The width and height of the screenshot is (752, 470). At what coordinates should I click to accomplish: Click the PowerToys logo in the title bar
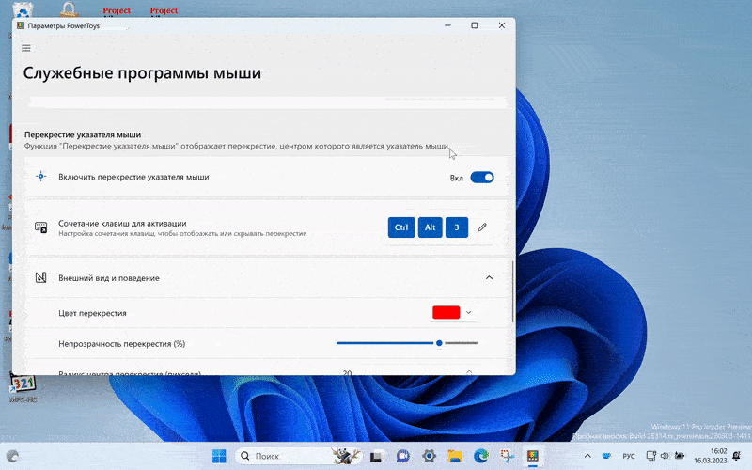point(21,25)
